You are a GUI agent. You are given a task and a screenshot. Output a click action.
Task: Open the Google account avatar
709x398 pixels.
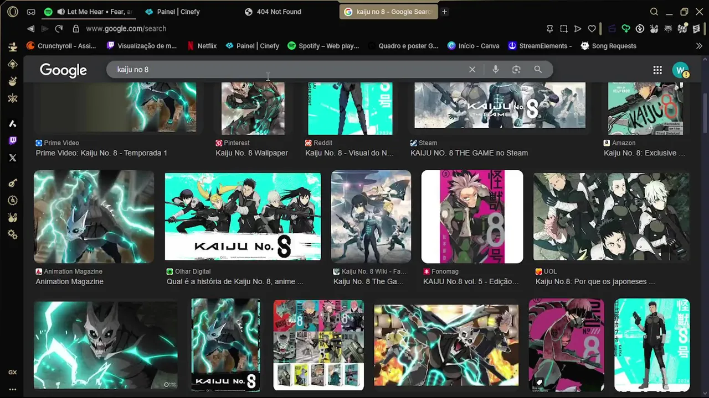(x=680, y=70)
